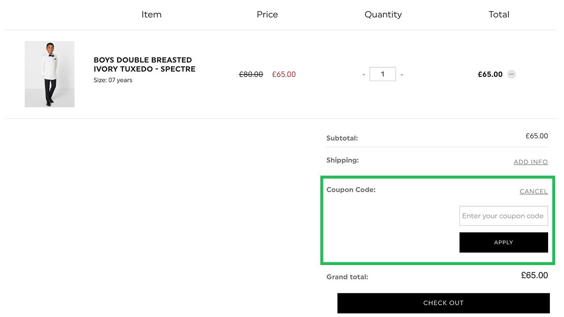Focus the coupon code input field
This screenshot has height=317, width=564.
coord(503,216)
